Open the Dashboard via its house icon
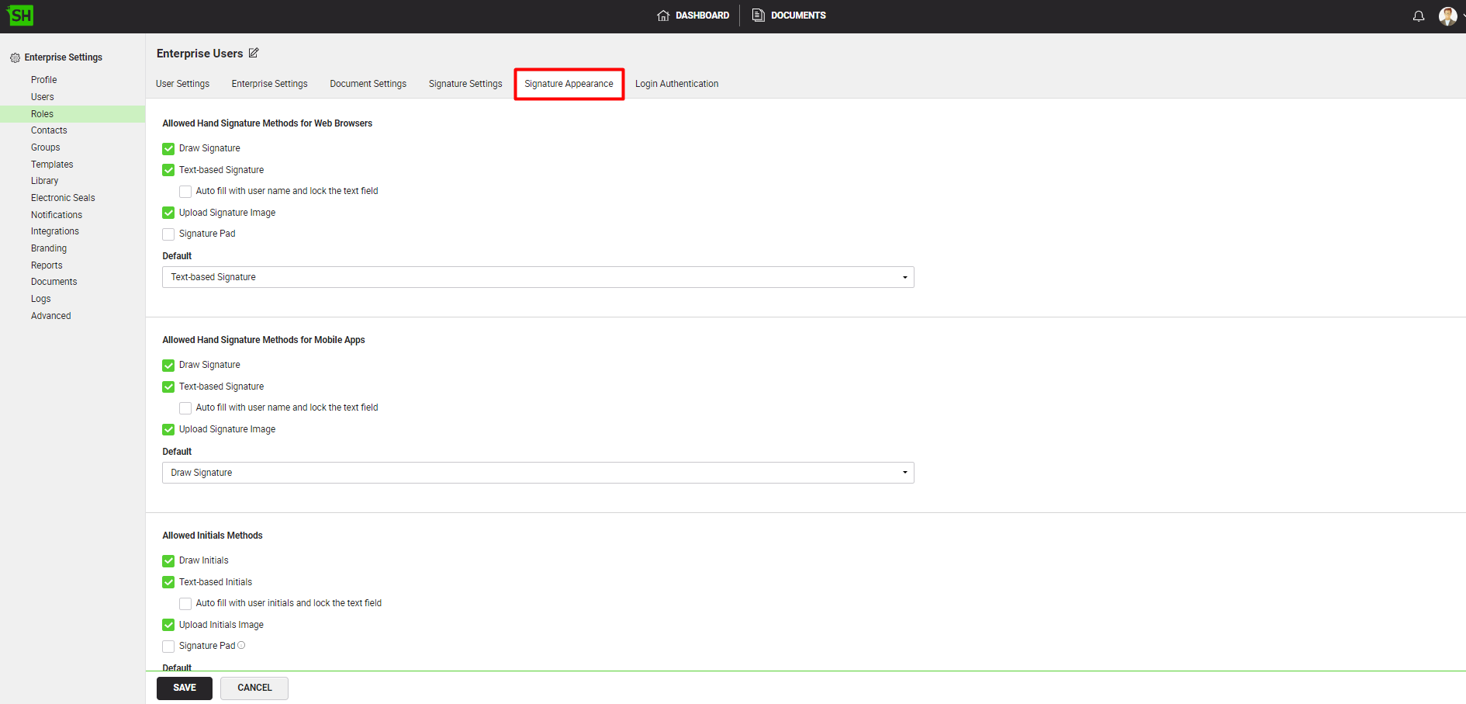Screen dimensions: 1466x704 pos(662,15)
